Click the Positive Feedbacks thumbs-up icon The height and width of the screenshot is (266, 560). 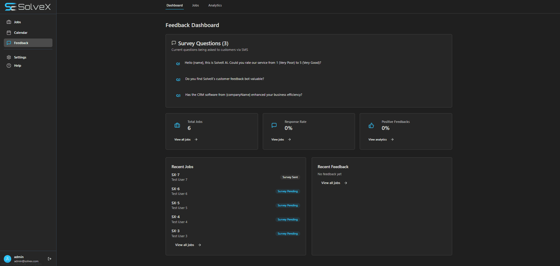(371, 126)
